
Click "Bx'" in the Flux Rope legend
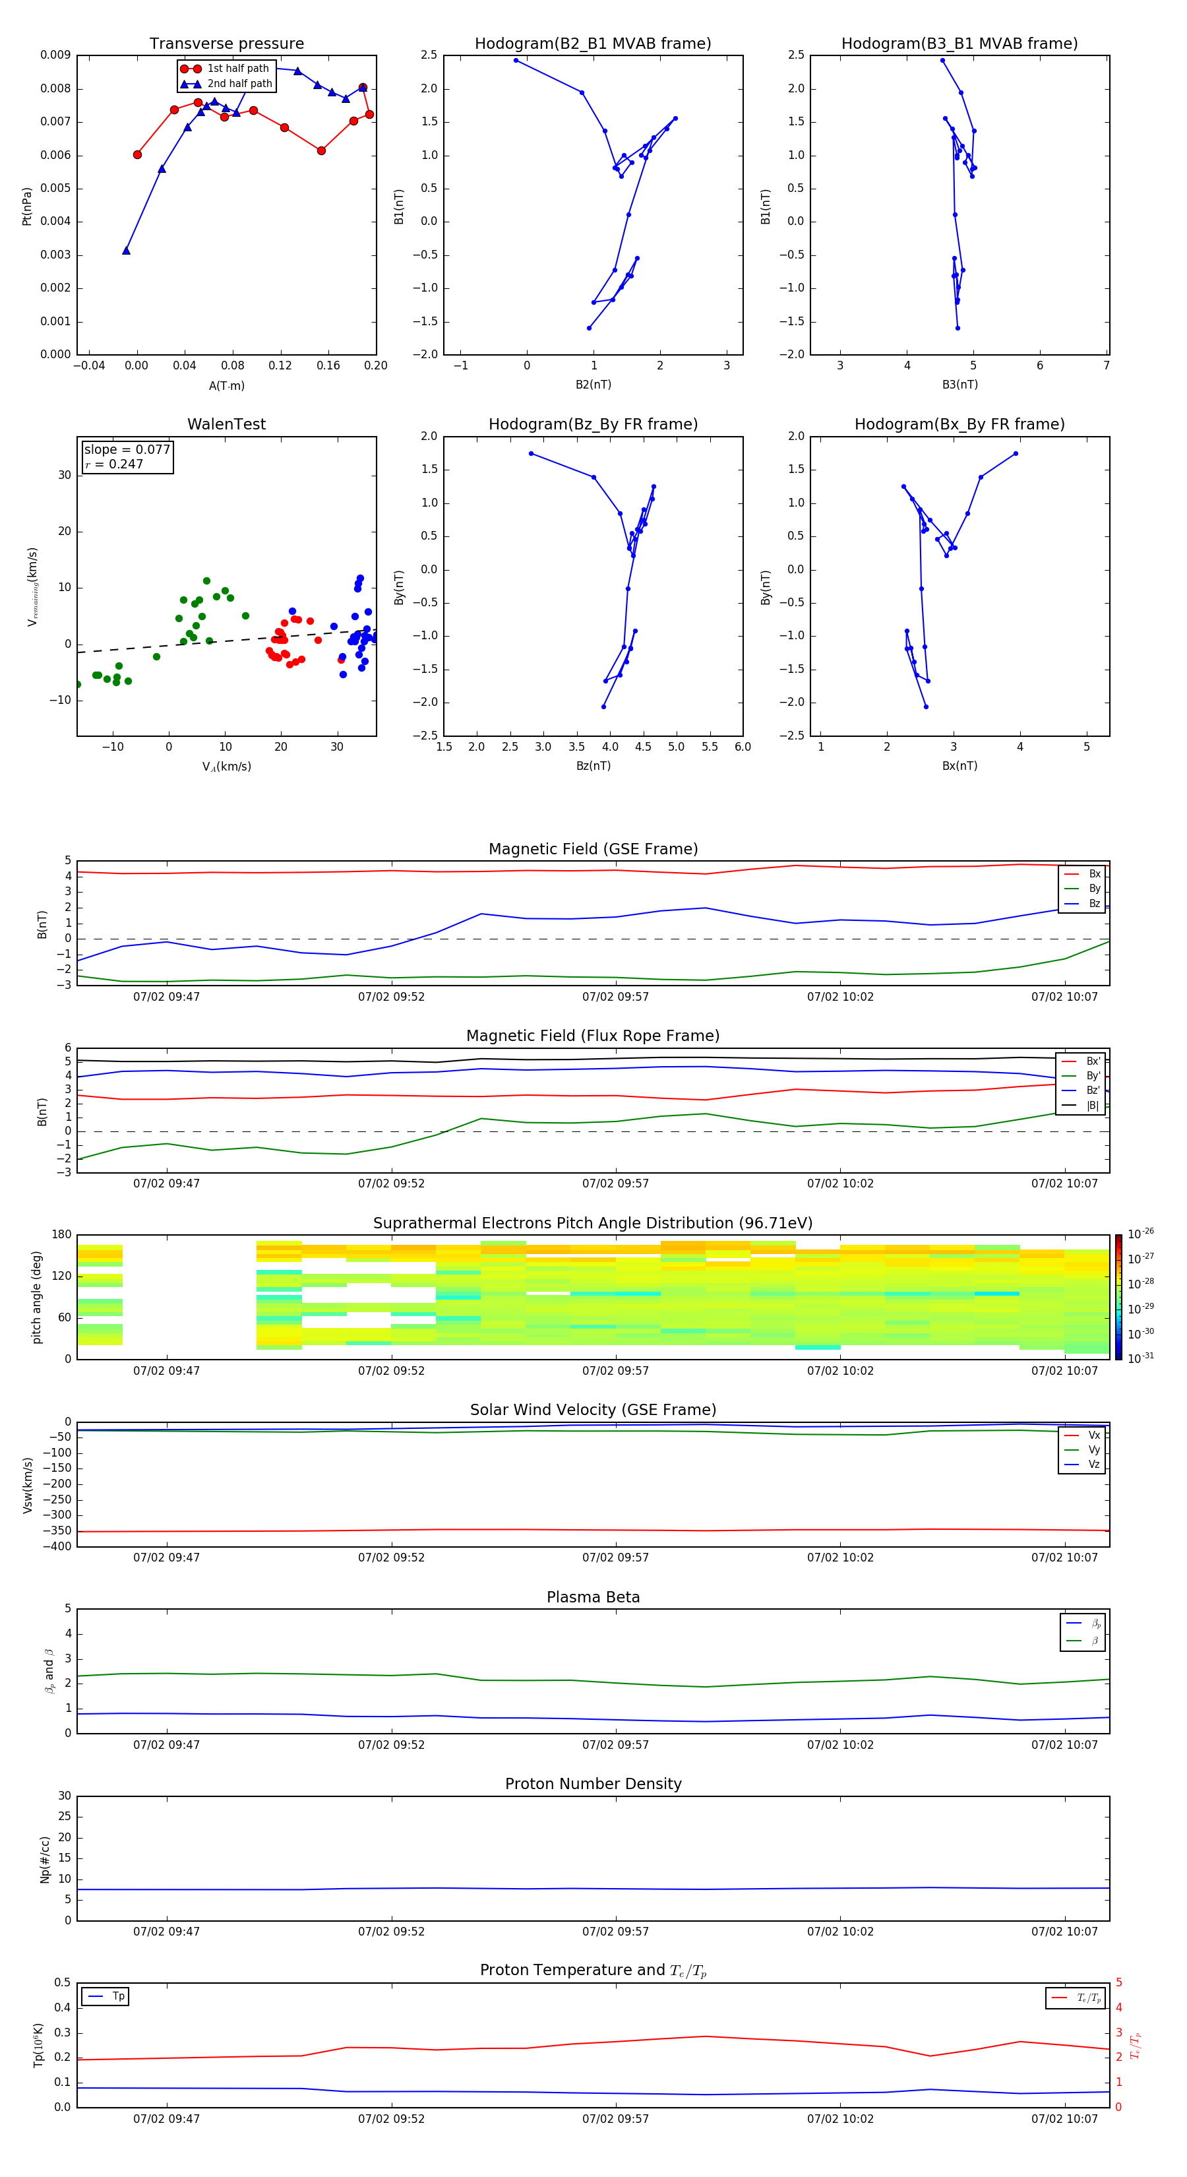click(1093, 1061)
